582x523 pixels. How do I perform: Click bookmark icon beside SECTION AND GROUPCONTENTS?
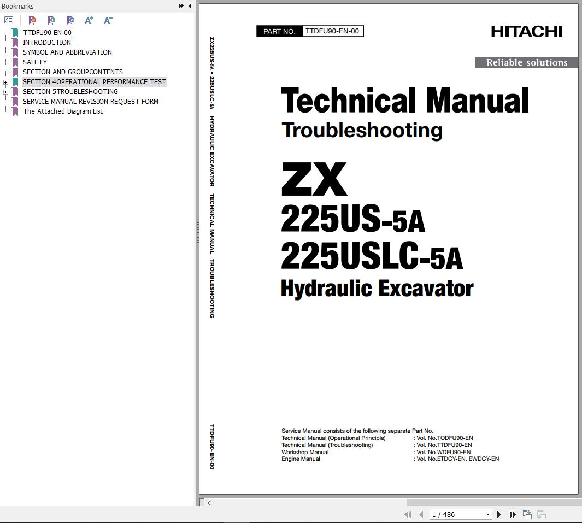pyautogui.click(x=15, y=72)
